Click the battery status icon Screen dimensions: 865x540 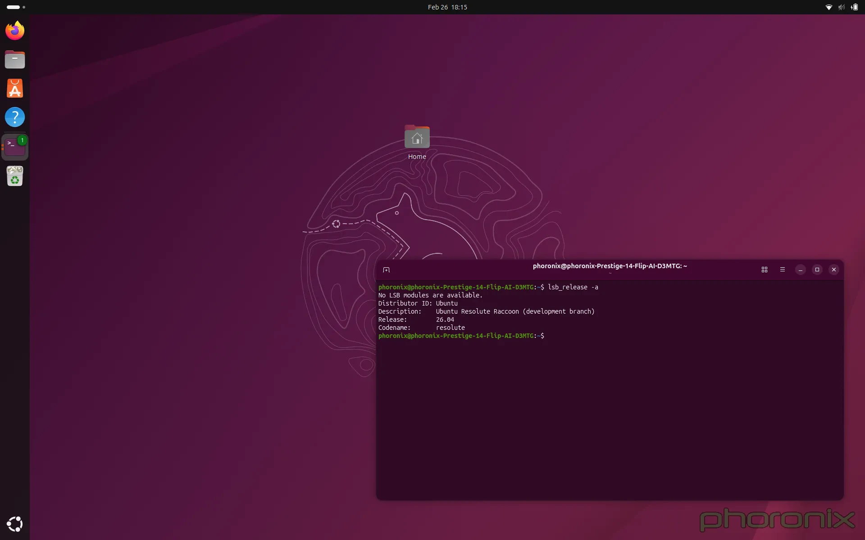point(854,7)
